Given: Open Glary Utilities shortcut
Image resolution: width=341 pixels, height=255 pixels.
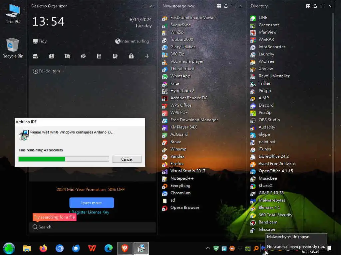Looking at the screenshot, I should point(179,47).
